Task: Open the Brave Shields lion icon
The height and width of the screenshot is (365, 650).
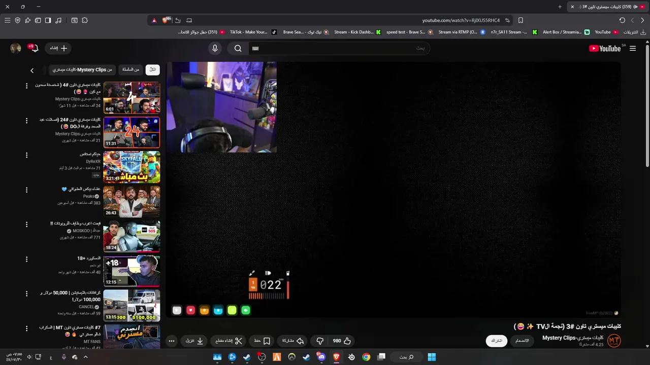Action: (x=166, y=20)
